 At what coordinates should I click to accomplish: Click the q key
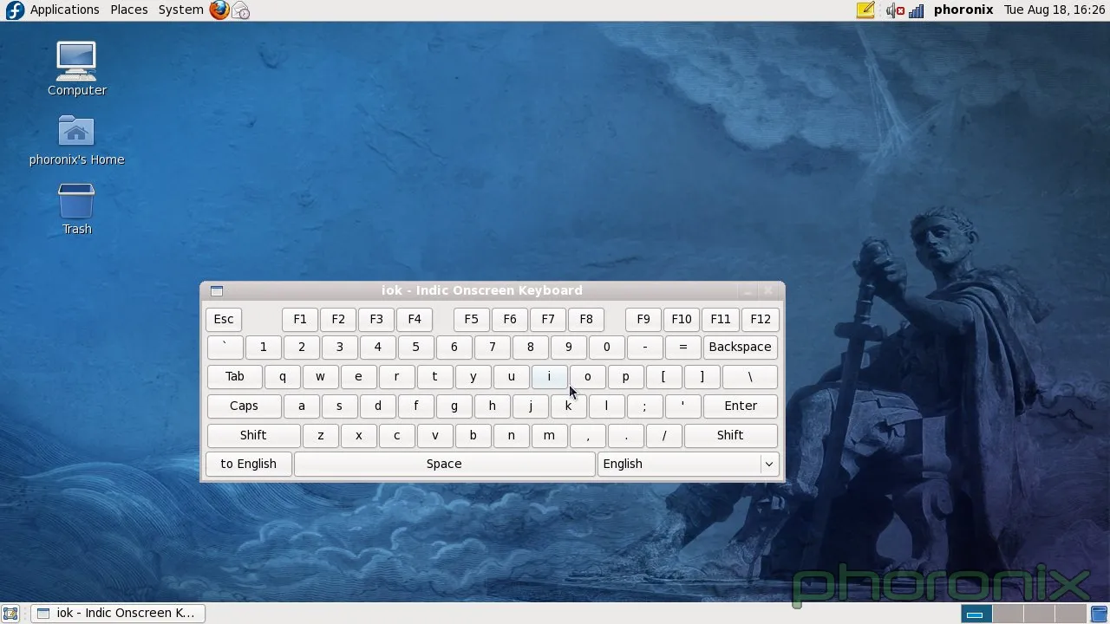click(282, 376)
